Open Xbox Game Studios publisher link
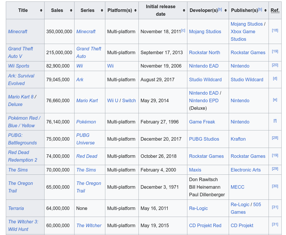 pyautogui.click(x=243, y=36)
